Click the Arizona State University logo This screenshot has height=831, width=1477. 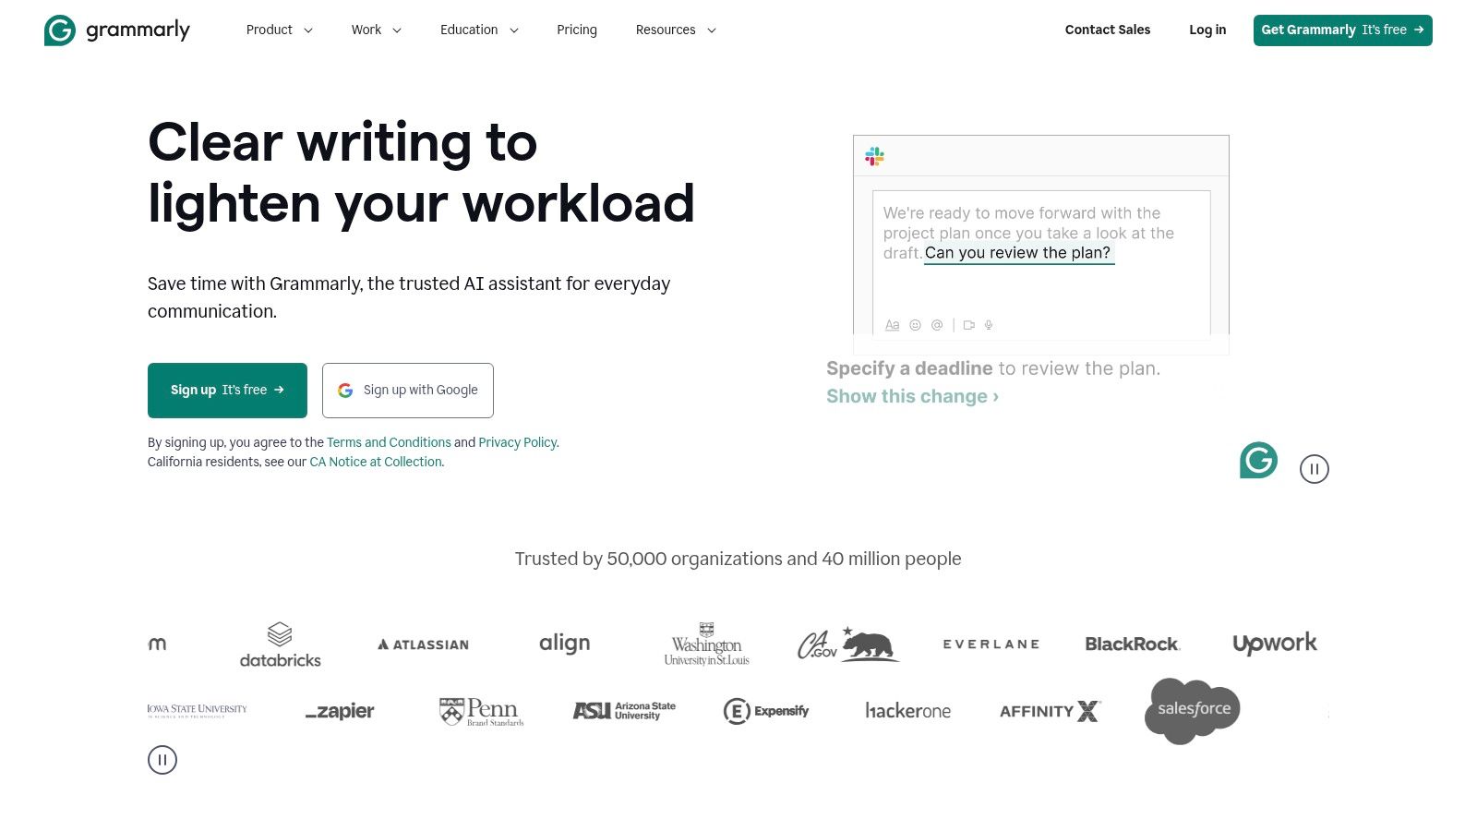coord(624,711)
